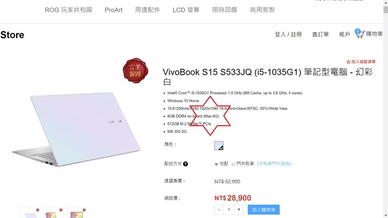Decrease quantity with the minus button
The height and width of the screenshot is (218, 388).
pyautogui.click(x=219, y=209)
